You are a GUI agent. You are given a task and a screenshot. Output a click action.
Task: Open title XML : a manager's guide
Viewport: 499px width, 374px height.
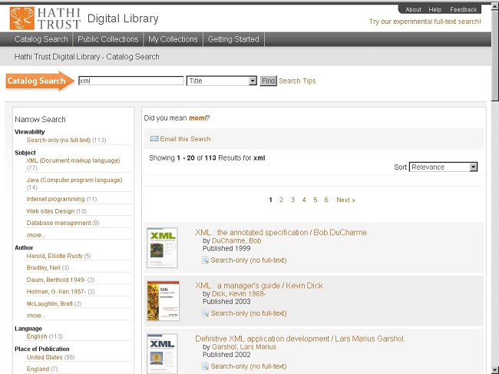259,286
